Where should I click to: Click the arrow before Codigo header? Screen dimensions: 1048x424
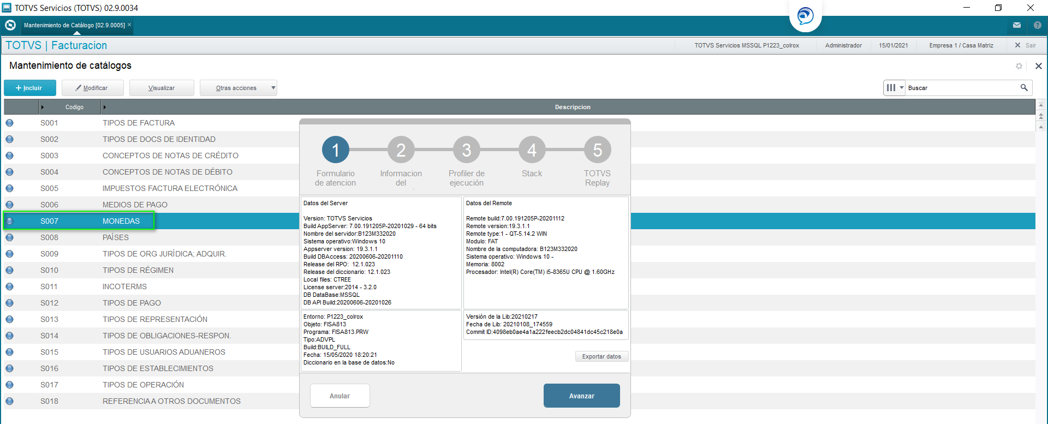click(42, 107)
